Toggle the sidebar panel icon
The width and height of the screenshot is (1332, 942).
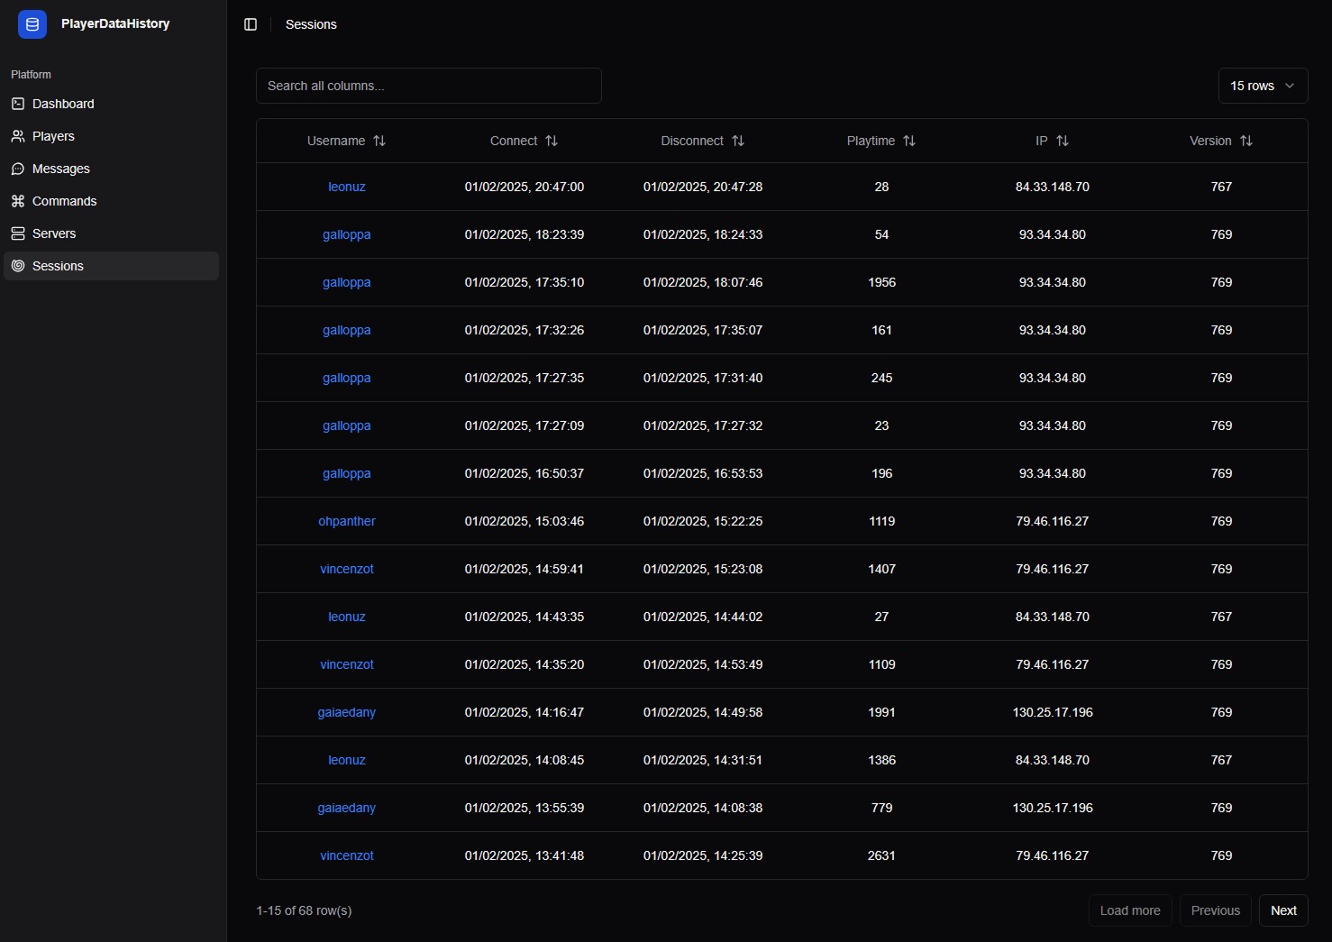(251, 24)
